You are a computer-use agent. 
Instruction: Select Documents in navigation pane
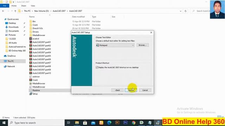[14, 31]
